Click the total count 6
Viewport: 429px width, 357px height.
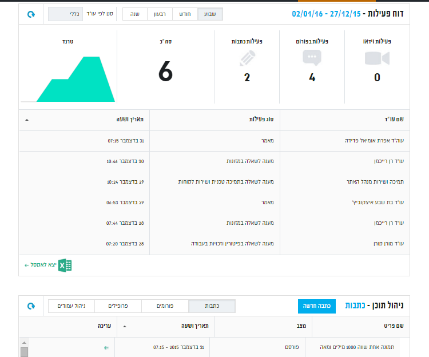coord(165,72)
